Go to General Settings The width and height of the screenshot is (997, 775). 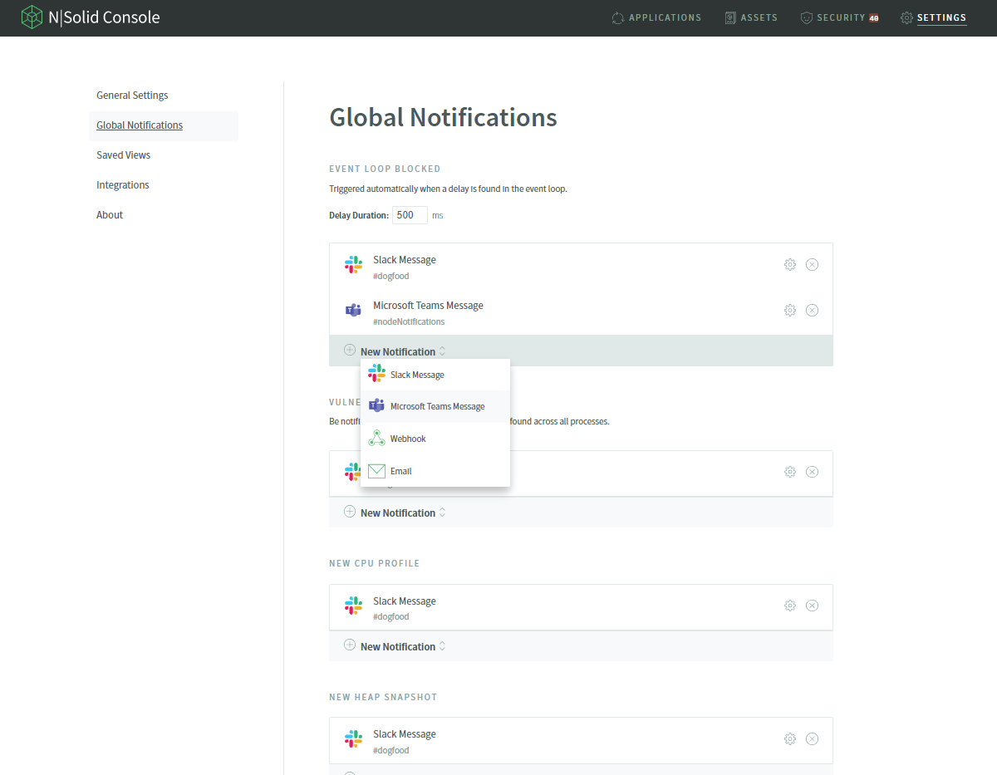point(132,96)
